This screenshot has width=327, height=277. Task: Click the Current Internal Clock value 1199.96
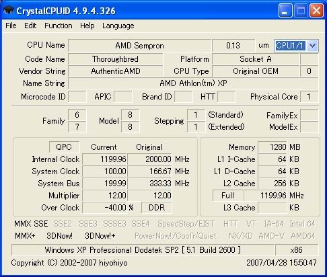point(104,159)
